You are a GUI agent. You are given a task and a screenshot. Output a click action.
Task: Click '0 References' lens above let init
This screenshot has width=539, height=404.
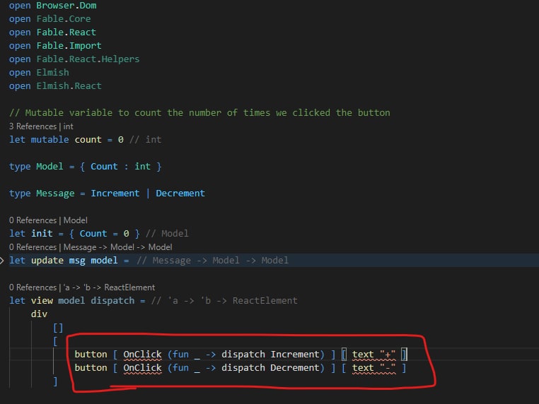[33, 220]
